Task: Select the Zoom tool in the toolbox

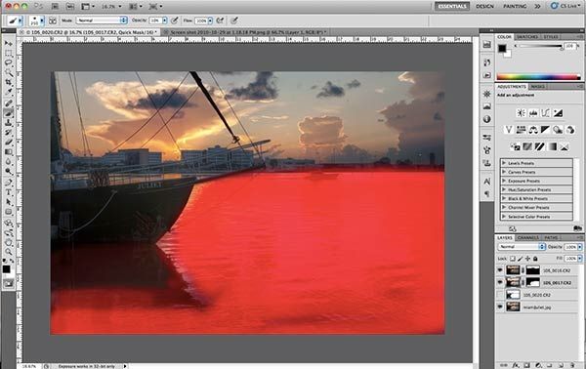Action: point(8,251)
